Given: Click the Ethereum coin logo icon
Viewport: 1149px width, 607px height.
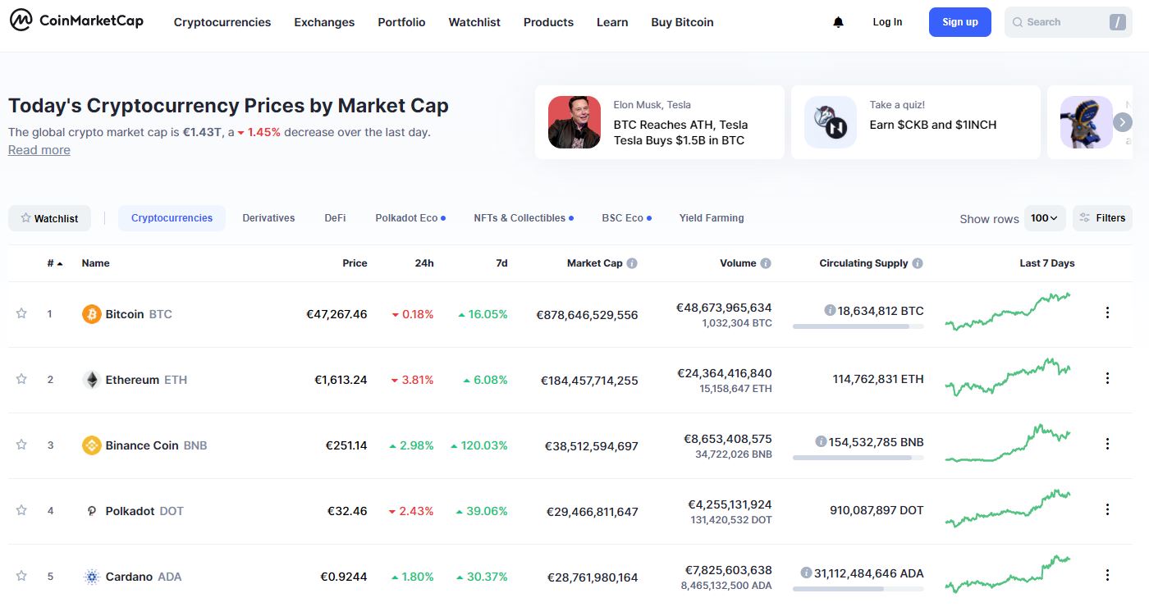Looking at the screenshot, I should pyautogui.click(x=92, y=380).
